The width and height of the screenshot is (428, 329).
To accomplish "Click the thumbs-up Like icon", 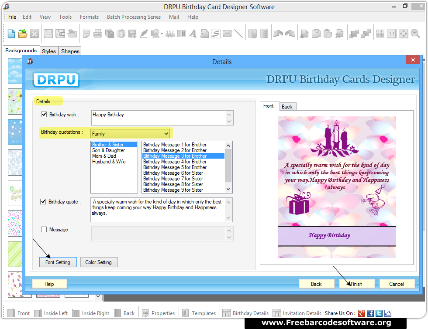I will click(388, 313).
